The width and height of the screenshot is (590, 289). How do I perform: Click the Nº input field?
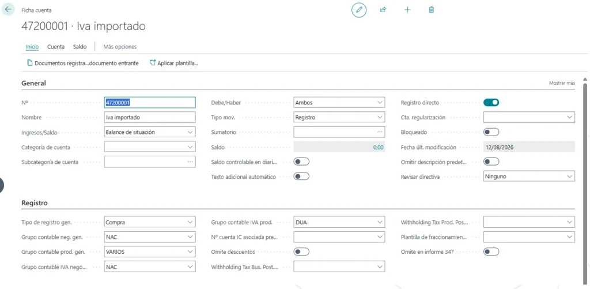[x=150, y=102]
